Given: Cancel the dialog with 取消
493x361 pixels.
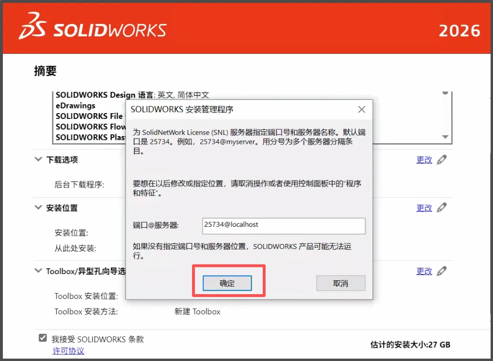Looking at the screenshot, I should coord(341,283).
